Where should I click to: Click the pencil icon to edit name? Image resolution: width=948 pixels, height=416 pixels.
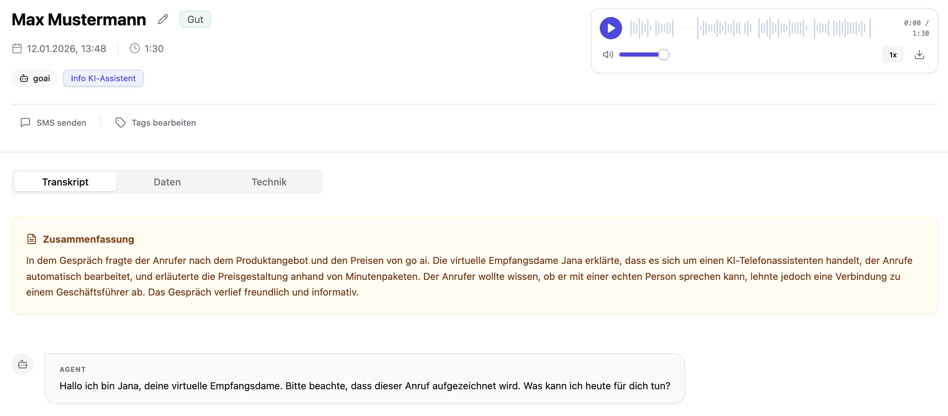pos(163,19)
